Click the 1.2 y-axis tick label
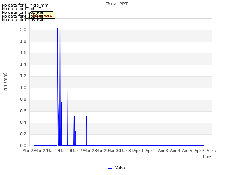 [x=23, y=76]
